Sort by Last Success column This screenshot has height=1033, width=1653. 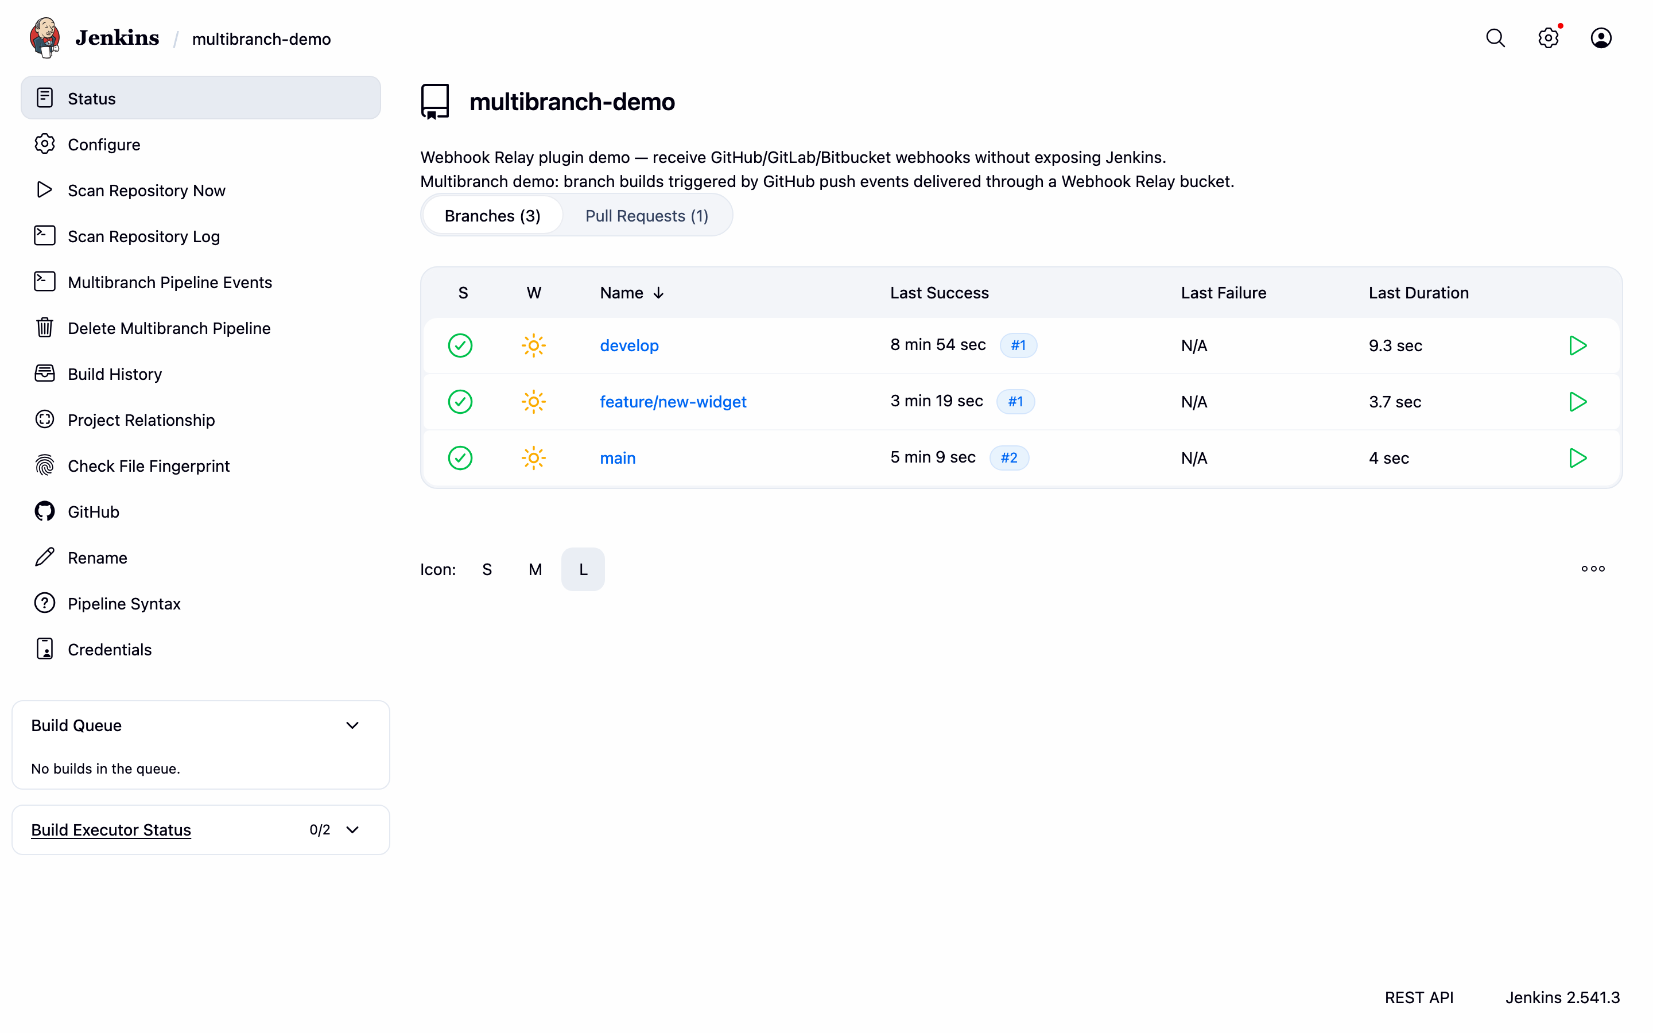point(939,293)
